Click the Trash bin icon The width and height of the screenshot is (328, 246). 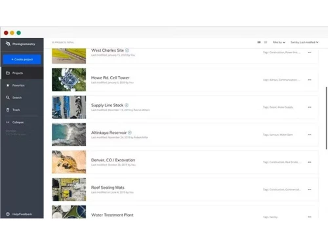pos(8,110)
